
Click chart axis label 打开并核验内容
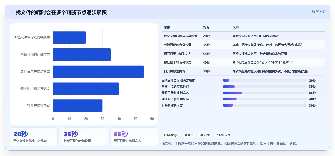38,106
